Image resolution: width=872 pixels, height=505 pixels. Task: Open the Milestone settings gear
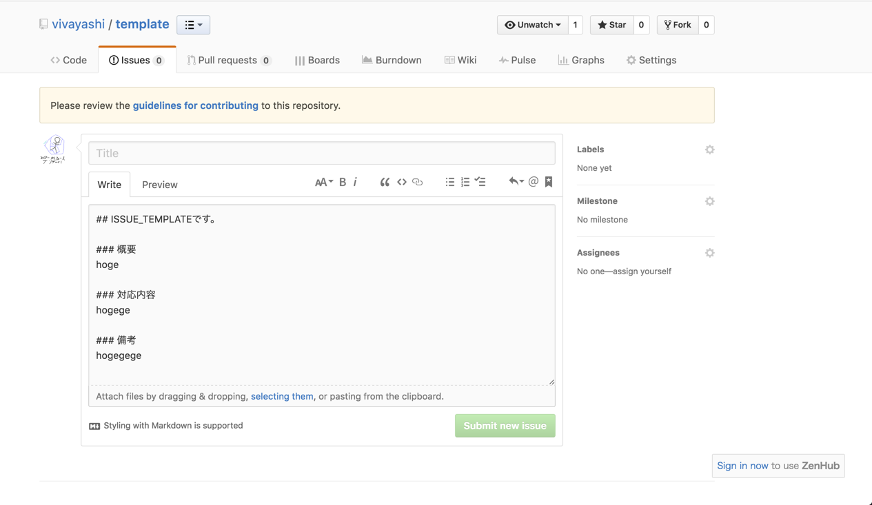tap(709, 200)
